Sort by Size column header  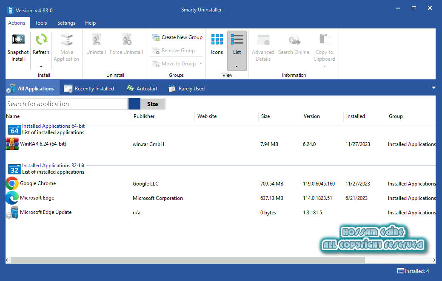(x=265, y=116)
